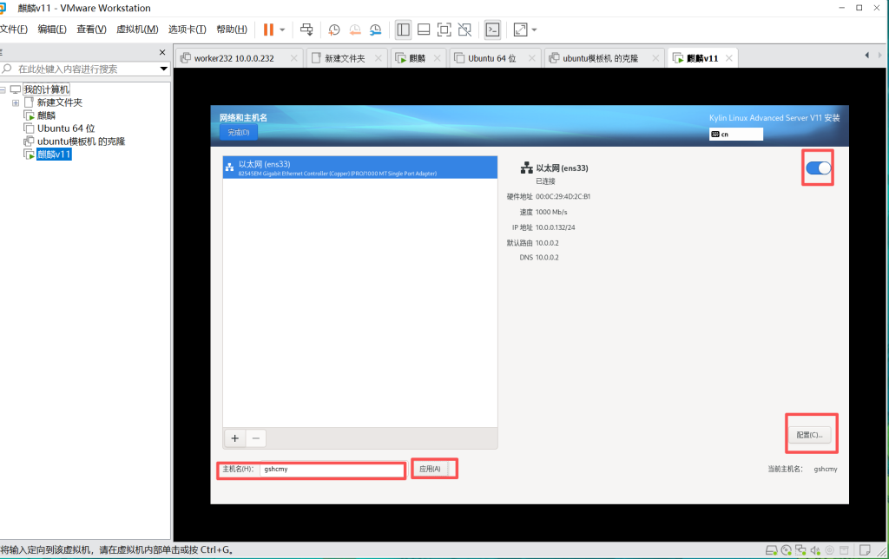Viewport: 889px width, 559px height.
Task: Toggle the thumbnail bar view button
Action: click(424, 30)
